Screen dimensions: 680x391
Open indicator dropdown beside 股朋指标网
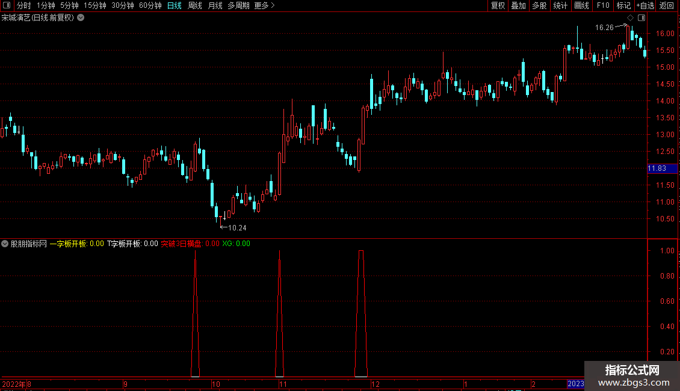click(x=5, y=244)
